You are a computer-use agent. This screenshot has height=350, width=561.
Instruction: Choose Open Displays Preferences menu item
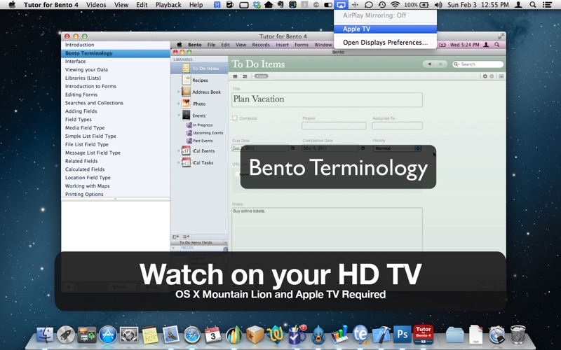point(385,43)
